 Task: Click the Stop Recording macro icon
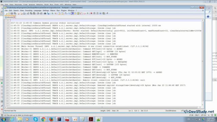click(94, 13)
